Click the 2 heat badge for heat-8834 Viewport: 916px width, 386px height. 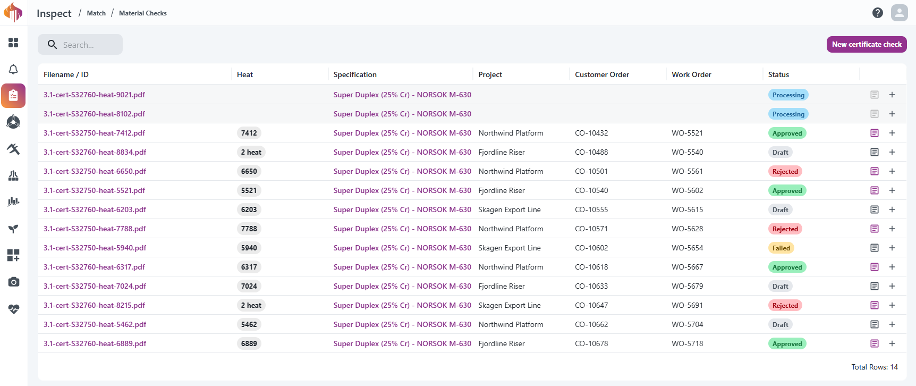[251, 152]
